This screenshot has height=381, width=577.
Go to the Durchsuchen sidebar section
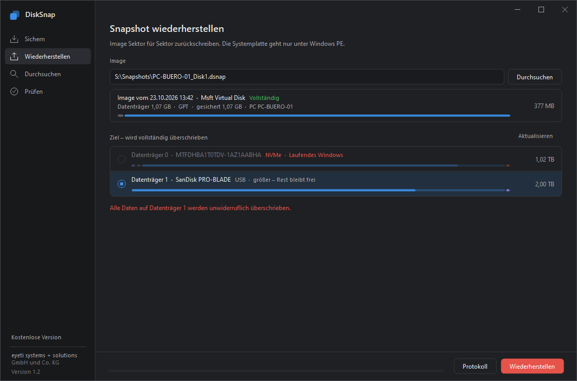pos(48,74)
